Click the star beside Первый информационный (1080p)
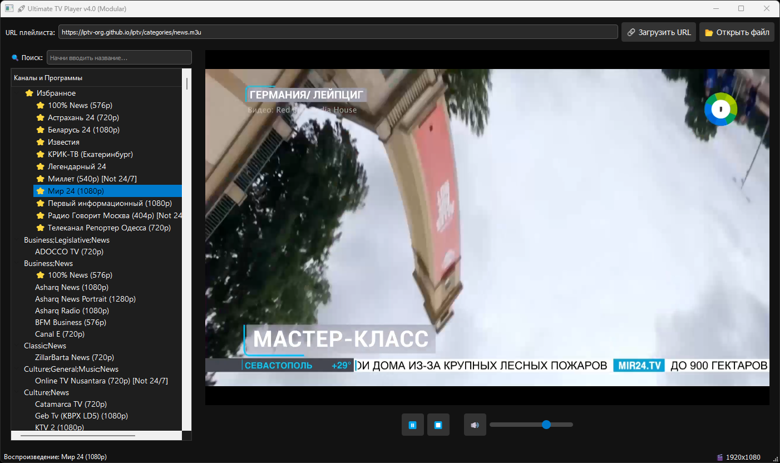 point(40,203)
